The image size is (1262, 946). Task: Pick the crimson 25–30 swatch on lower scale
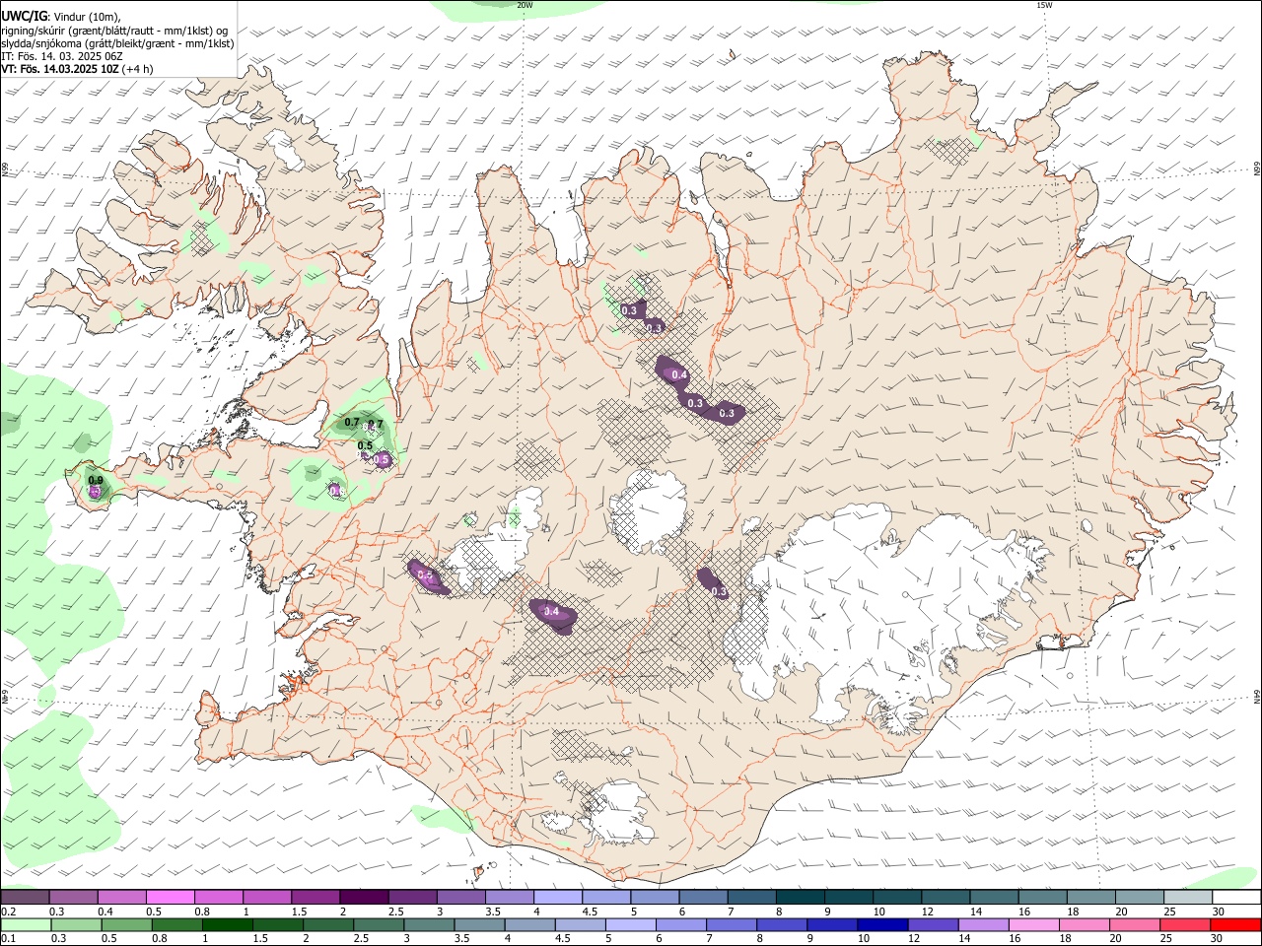tap(1186, 925)
